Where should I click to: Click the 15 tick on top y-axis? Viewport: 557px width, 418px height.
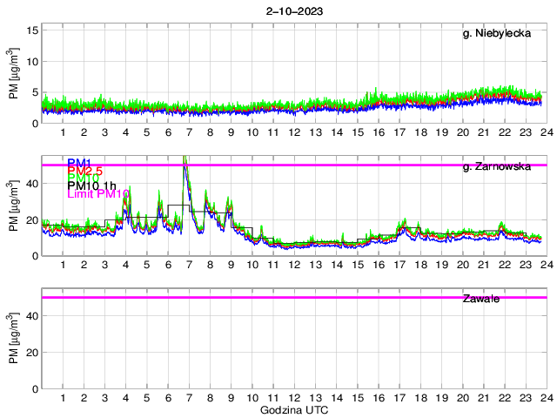tap(32, 30)
